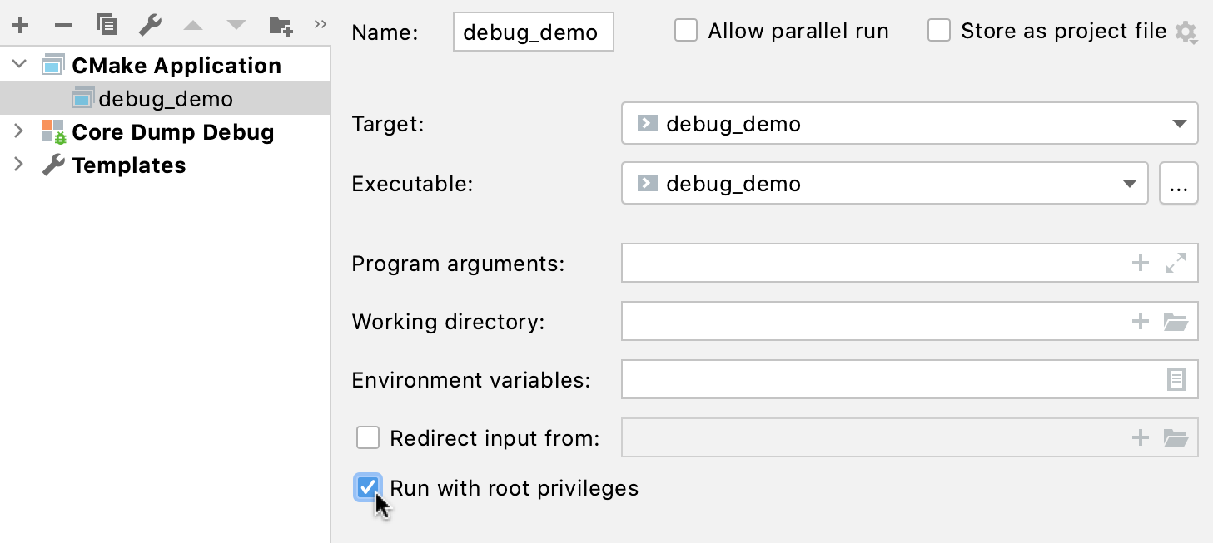
Task: Check Store as project file
Action: point(939,30)
